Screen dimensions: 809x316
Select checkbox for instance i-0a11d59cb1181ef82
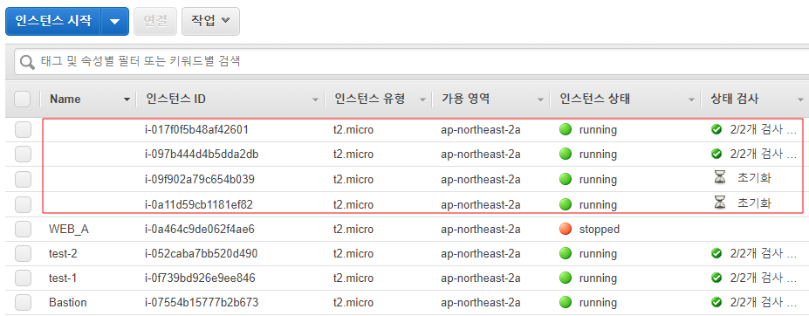[x=23, y=204]
